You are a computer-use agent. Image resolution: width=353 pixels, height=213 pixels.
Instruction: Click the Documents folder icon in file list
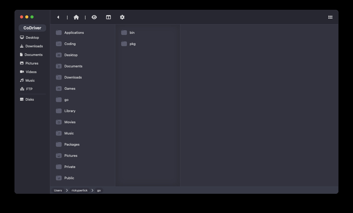coord(59,66)
